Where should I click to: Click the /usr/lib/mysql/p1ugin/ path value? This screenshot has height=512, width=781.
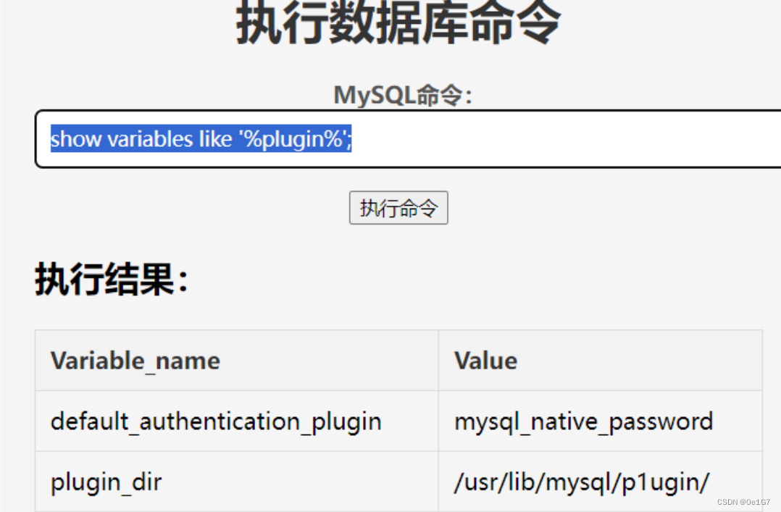(582, 481)
